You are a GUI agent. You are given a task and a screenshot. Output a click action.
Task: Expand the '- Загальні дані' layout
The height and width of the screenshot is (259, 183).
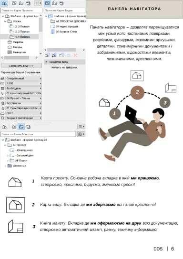pos(8,155)
